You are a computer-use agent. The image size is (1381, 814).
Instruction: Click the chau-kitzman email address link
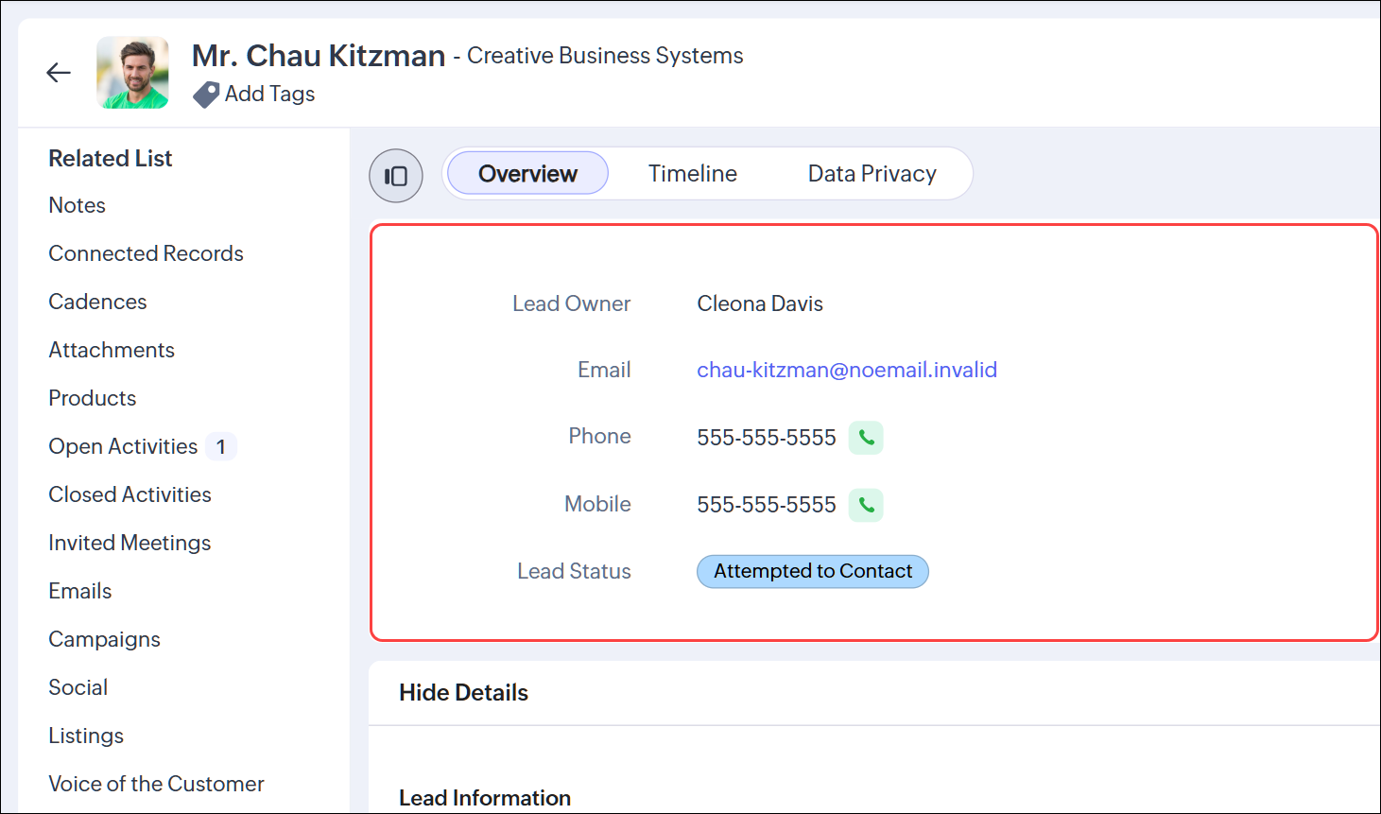click(x=847, y=370)
